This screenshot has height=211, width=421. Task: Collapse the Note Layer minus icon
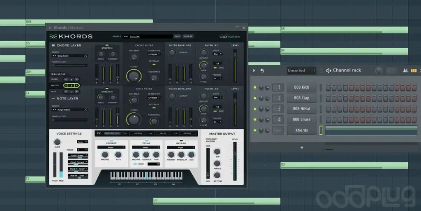[53, 99]
